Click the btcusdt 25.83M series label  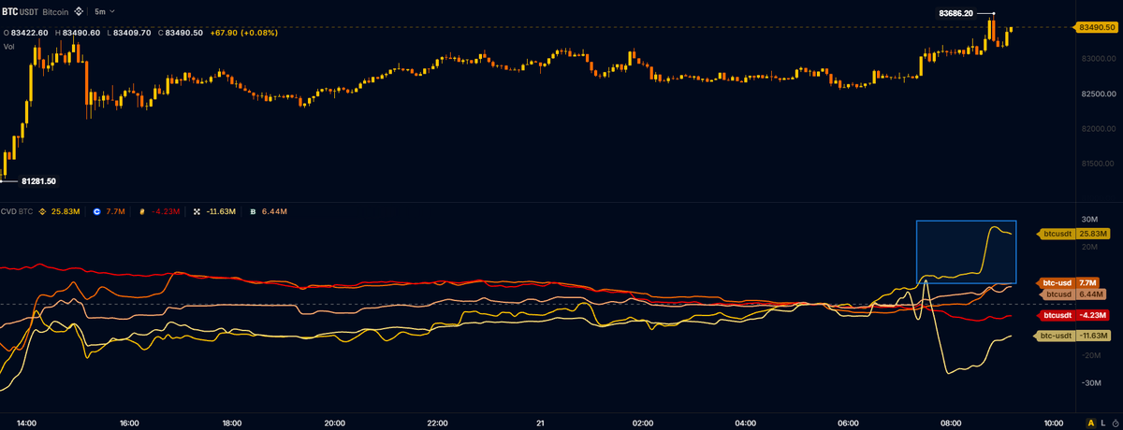(1073, 233)
